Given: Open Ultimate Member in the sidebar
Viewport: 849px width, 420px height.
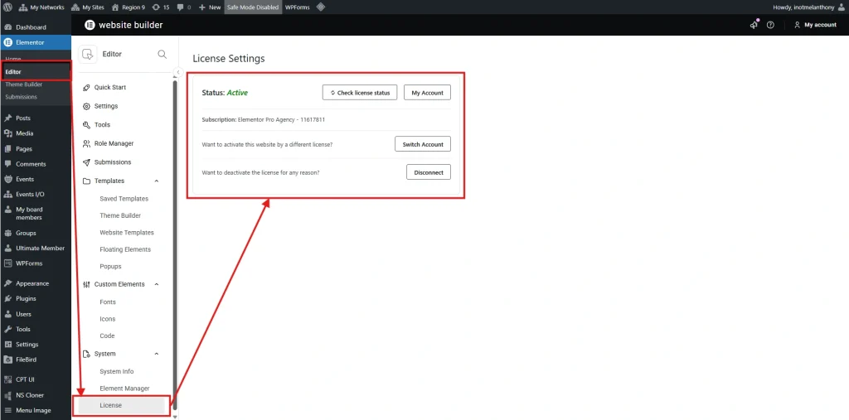Looking at the screenshot, I should (x=35, y=248).
